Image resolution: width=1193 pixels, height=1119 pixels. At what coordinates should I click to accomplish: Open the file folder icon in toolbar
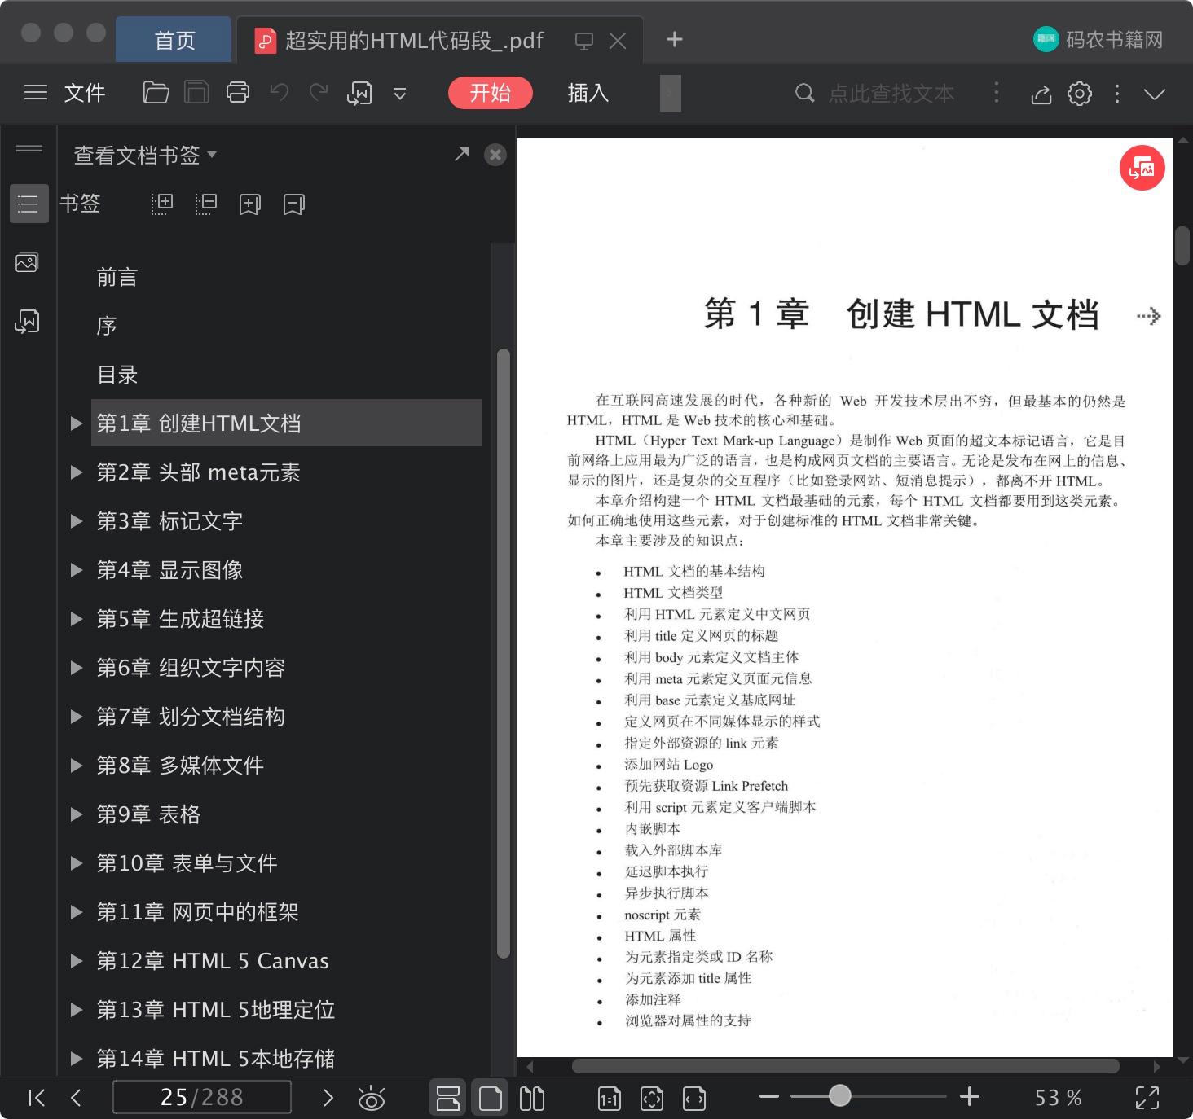coord(156,93)
